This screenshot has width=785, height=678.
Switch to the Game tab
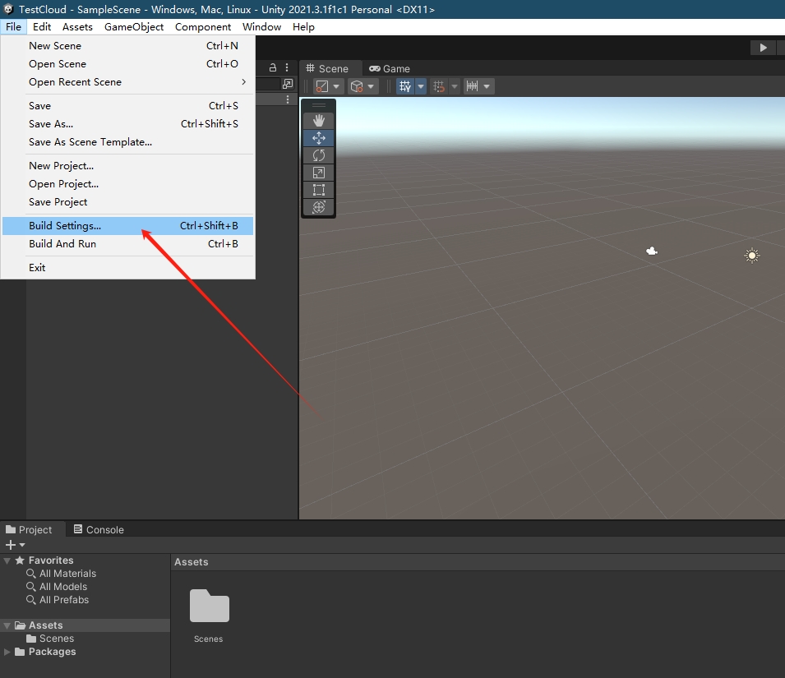(390, 68)
